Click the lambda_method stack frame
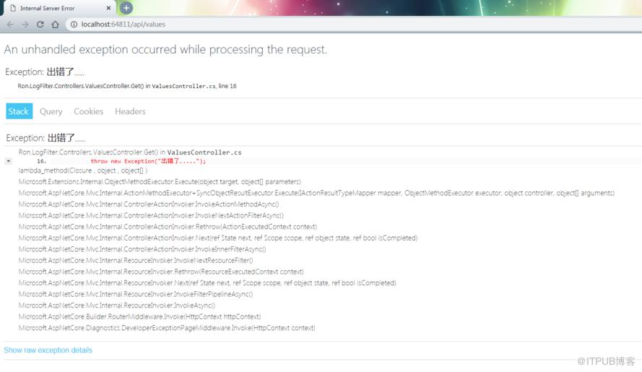This screenshot has width=642, height=372. [x=83, y=171]
